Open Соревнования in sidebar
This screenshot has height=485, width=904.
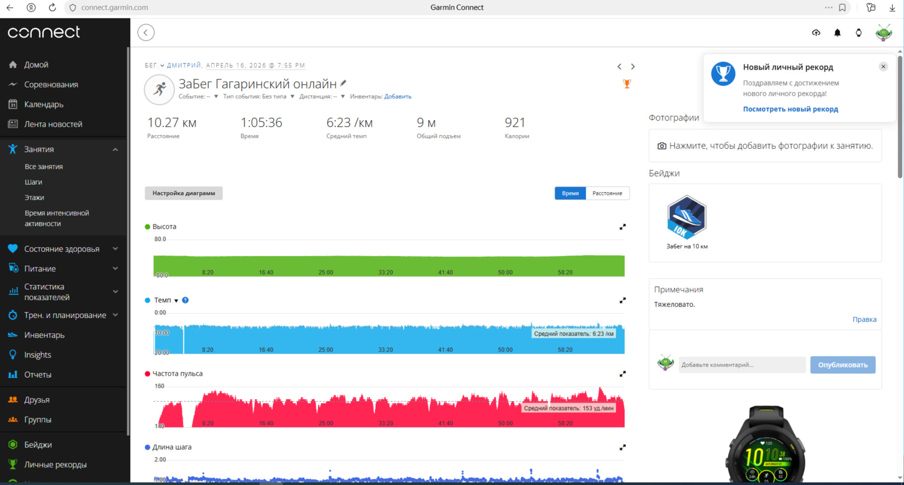(x=51, y=84)
